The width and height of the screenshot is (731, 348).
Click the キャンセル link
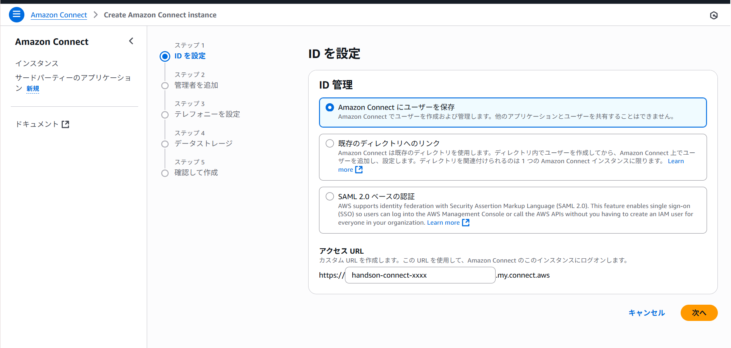[x=646, y=313]
